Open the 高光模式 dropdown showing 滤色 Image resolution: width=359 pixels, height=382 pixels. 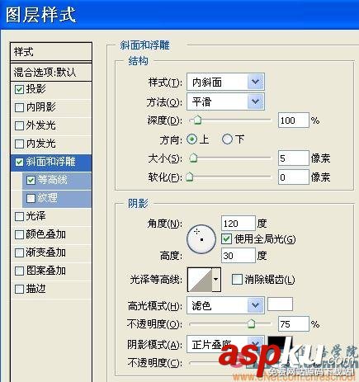coord(225,305)
